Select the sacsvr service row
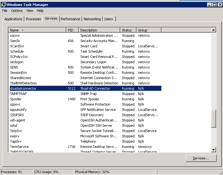This screenshot has width=223, height=175. coord(86,35)
